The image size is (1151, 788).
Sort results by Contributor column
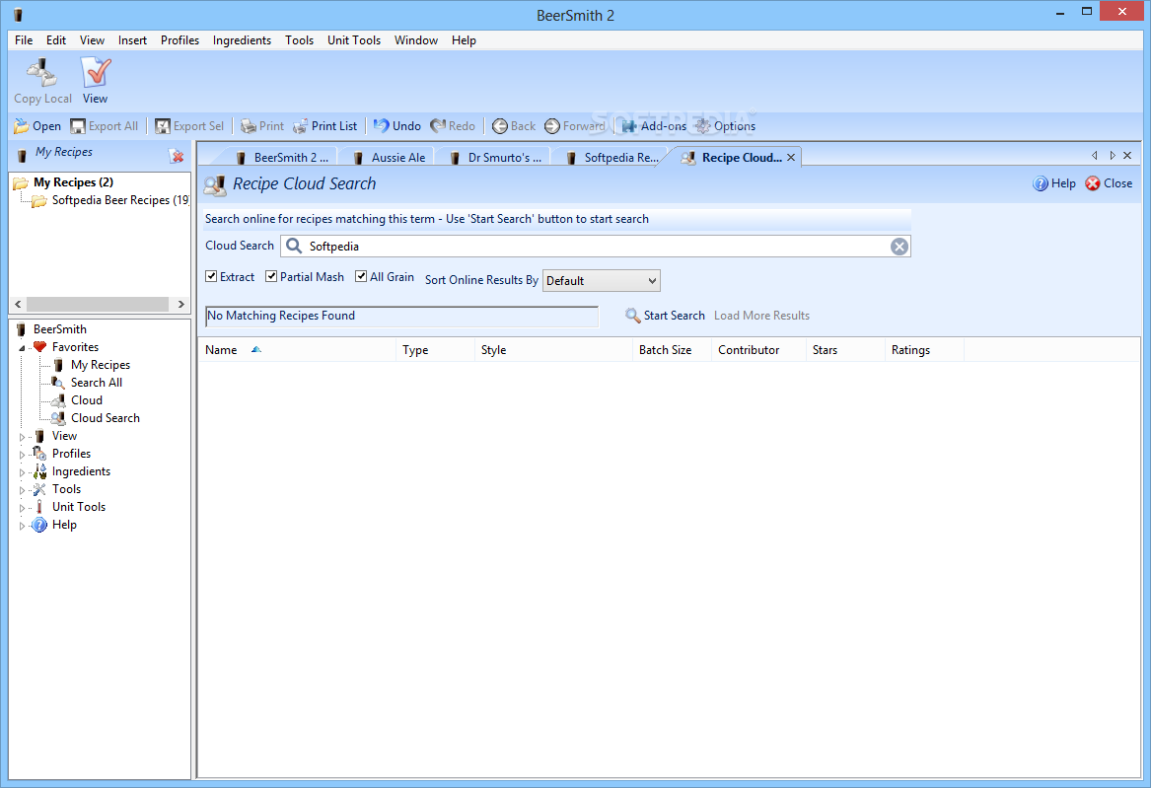click(x=759, y=350)
